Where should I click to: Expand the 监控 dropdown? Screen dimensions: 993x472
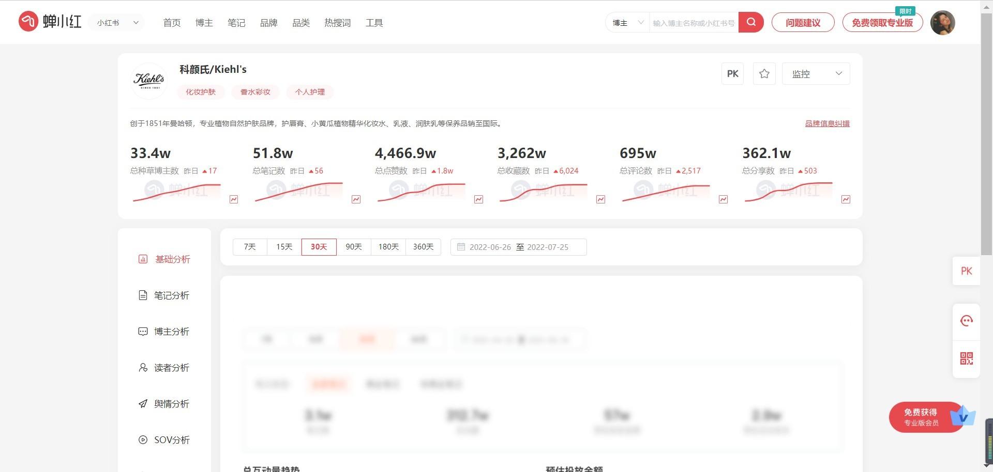tap(816, 74)
